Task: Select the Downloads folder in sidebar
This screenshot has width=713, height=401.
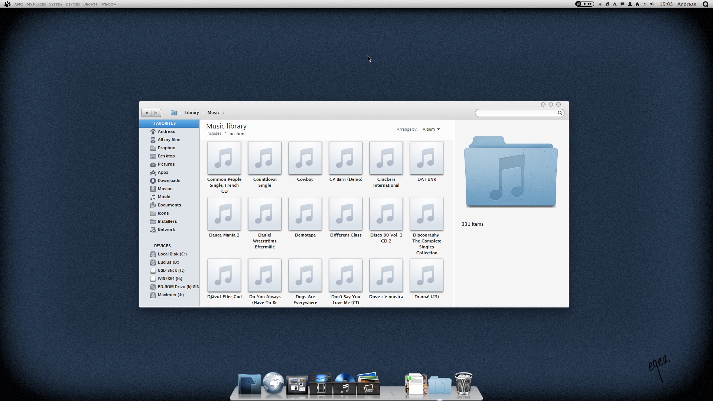Action: pos(169,180)
